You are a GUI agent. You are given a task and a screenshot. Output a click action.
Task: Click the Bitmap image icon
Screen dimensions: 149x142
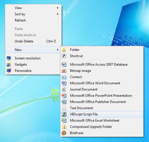(x=64, y=71)
